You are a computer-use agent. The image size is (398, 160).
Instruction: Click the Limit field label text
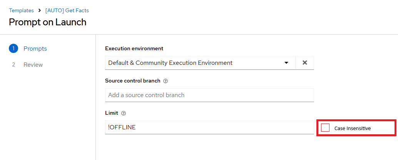tap(111, 113)
